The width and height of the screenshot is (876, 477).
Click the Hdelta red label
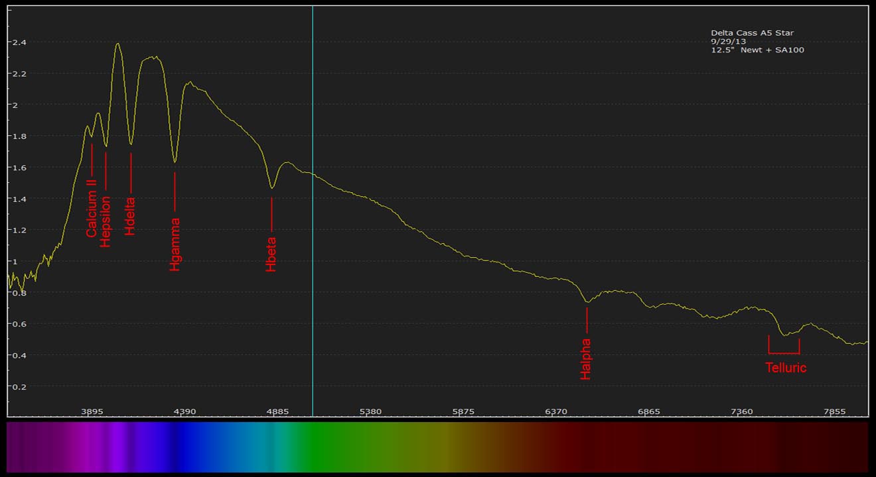click(130, 216)
